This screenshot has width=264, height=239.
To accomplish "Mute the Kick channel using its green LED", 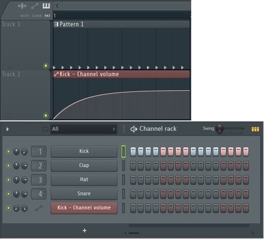I will (x=8, y=151).
